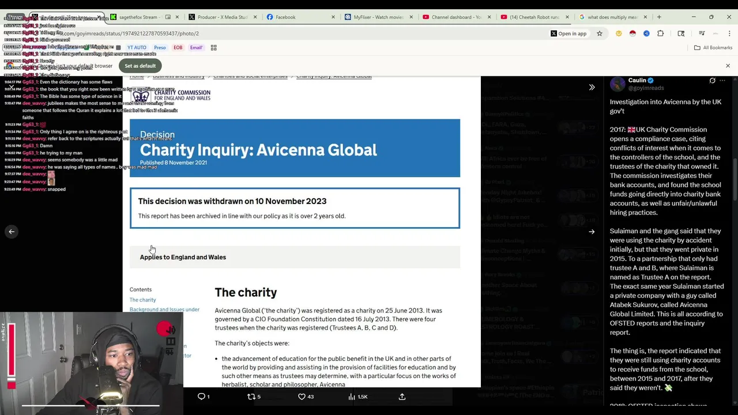Click the repost icon with 5 reposts
Screen dimensions: 738x415
tap(251, 397)
